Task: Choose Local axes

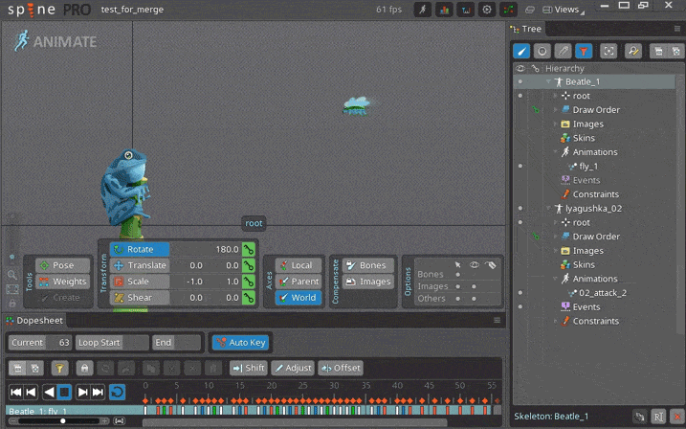Action: 299,265
